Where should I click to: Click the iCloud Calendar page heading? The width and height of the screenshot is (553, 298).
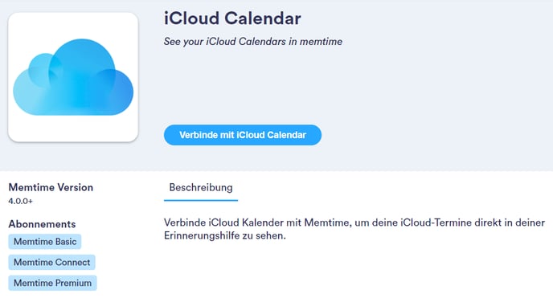point(232,18)
